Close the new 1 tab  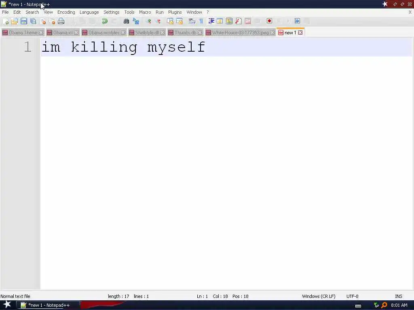tap(300, 33)
